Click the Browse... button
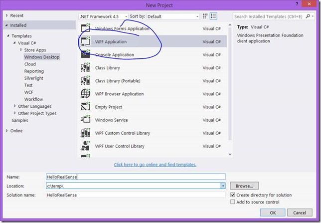This screenshot has height=223, width=321. pyautogui.click(x=244, y=186)
